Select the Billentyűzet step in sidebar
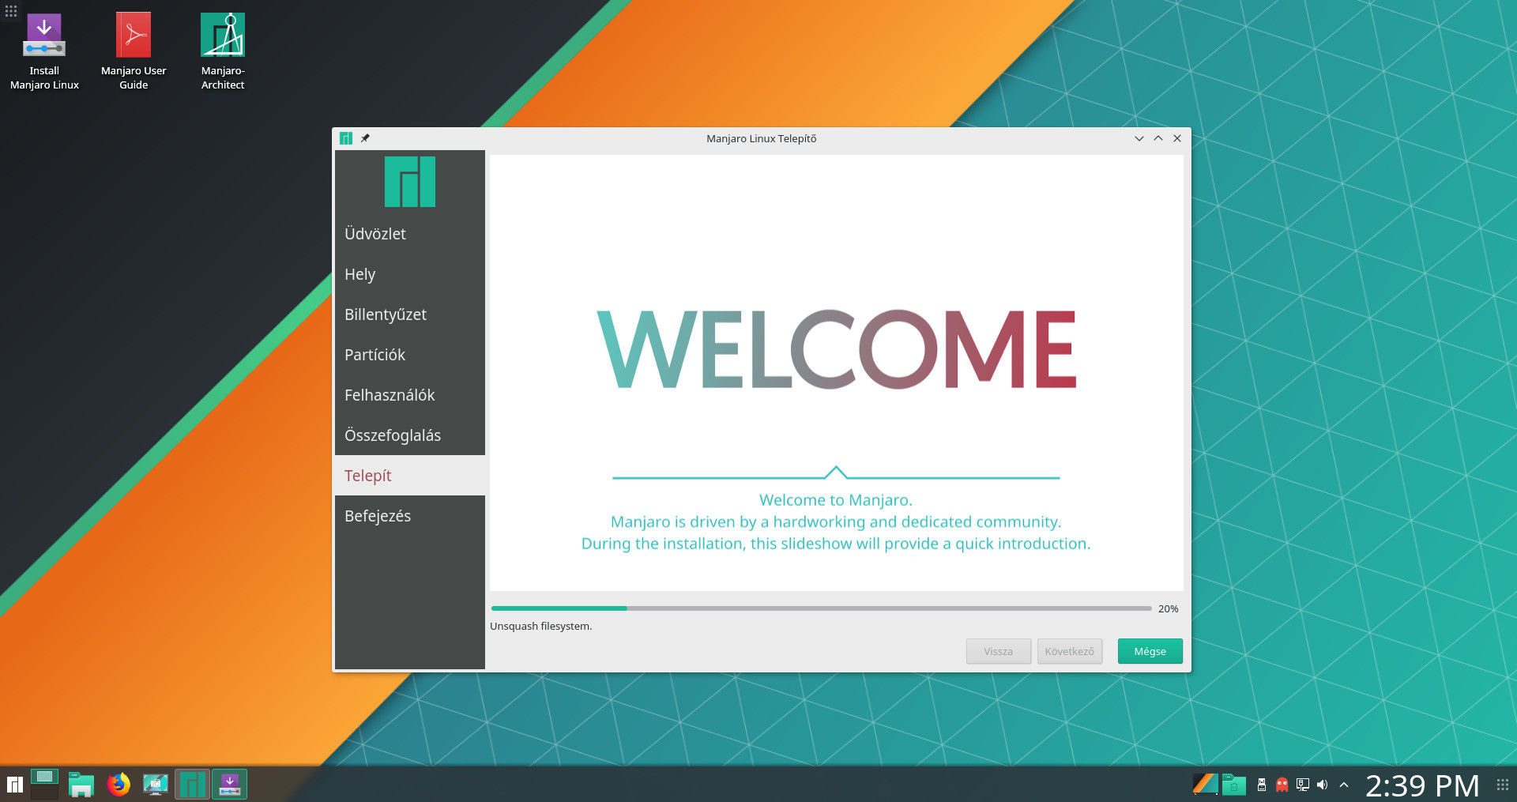The height and width of the screenshot is (802, 1517). pos(410,314)
